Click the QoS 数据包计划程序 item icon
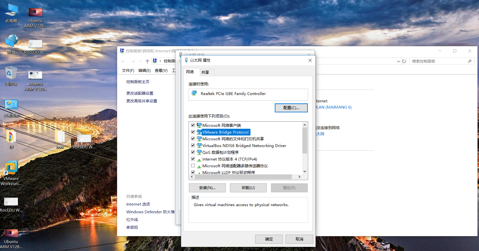Viewport: 479px width, 251px height. 199,152
